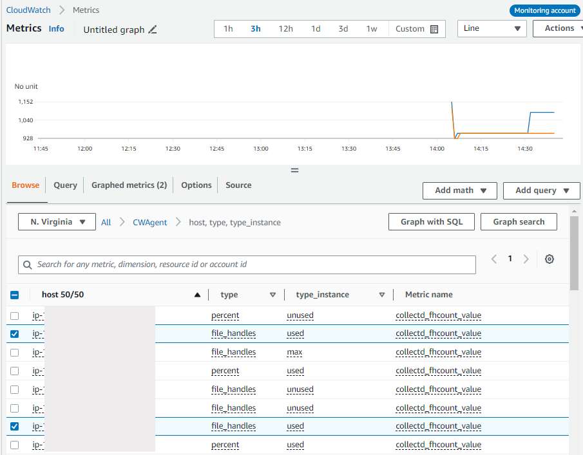583x455 pixels.
Task: Uncheck the first selected file_handles used row
Action: tap(16, 333)
